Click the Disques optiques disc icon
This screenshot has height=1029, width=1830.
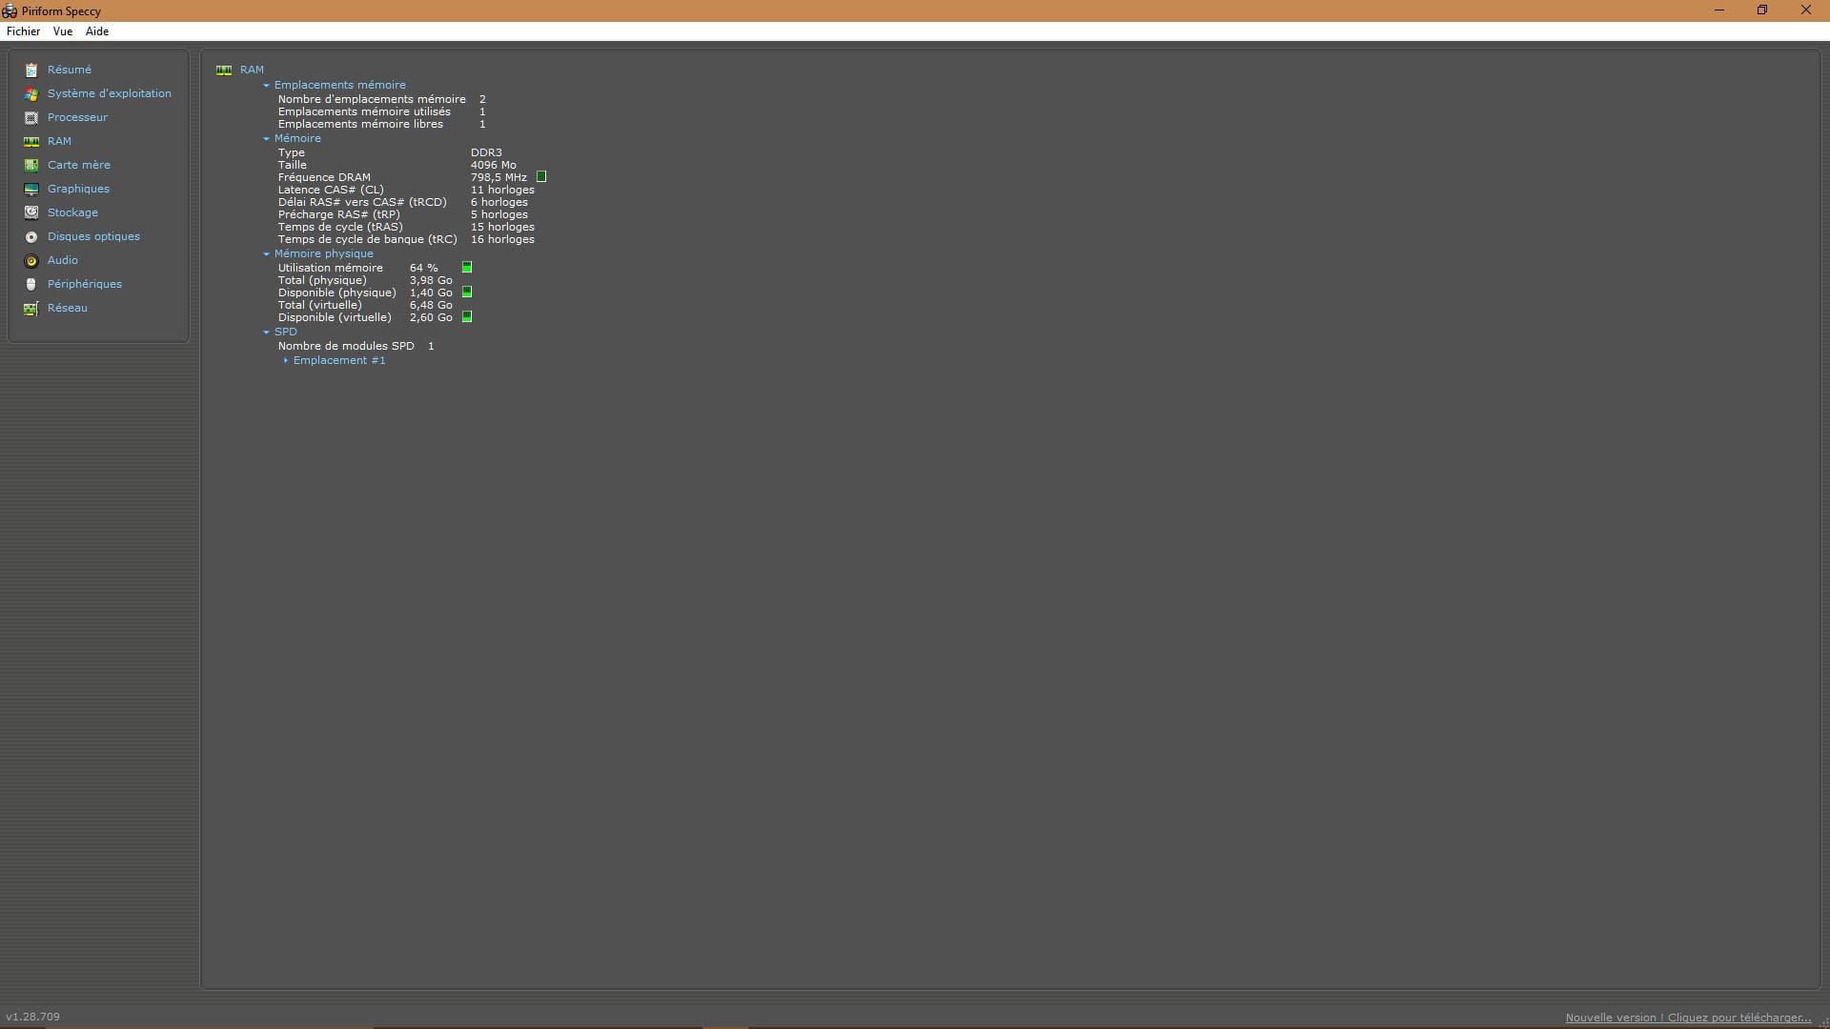[31, 236]
